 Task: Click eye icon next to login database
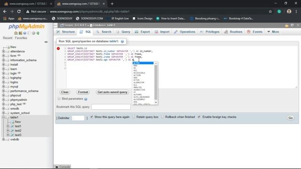(19, 73)
